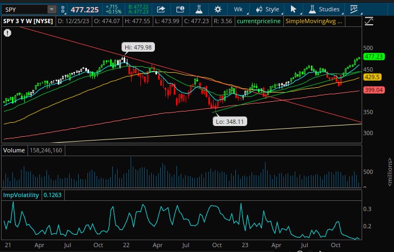Click the 22 year label on time axis

[x=126, y=245]
